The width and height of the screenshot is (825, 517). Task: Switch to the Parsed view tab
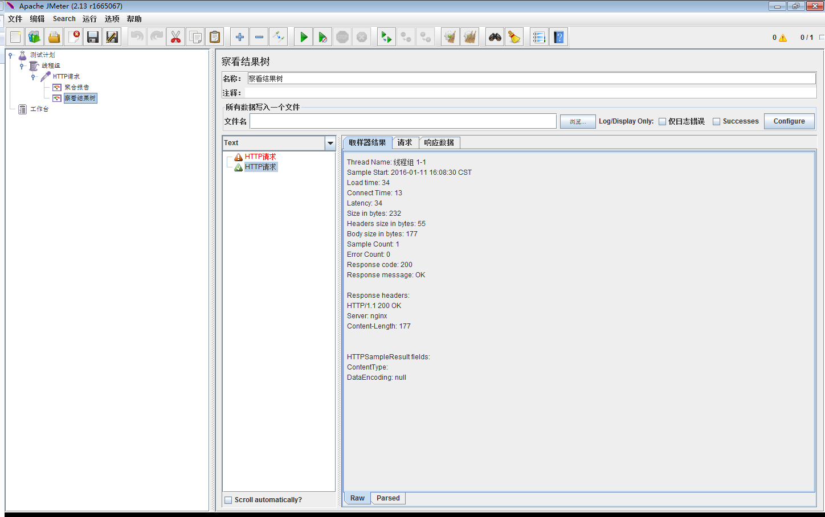coord(388,498)
